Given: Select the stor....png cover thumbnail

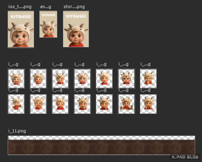Looking at the screenshot, I should (x=76, y=29).
